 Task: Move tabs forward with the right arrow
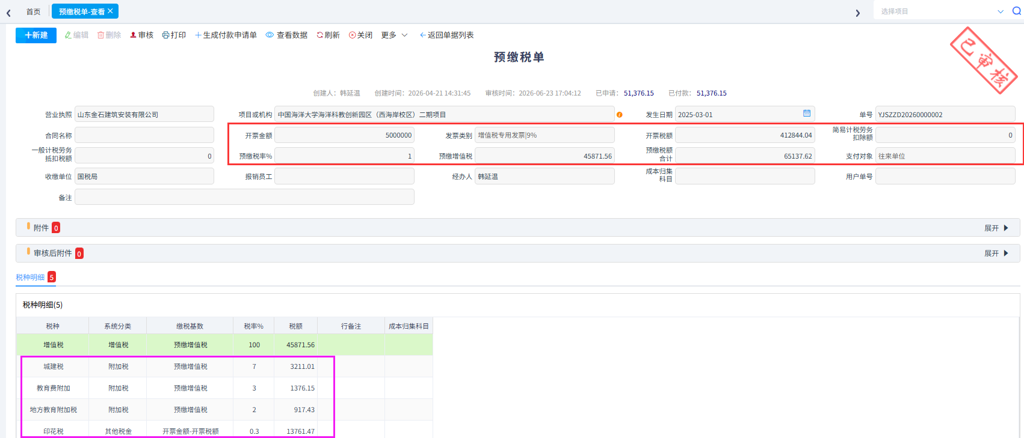click(857, 13)
